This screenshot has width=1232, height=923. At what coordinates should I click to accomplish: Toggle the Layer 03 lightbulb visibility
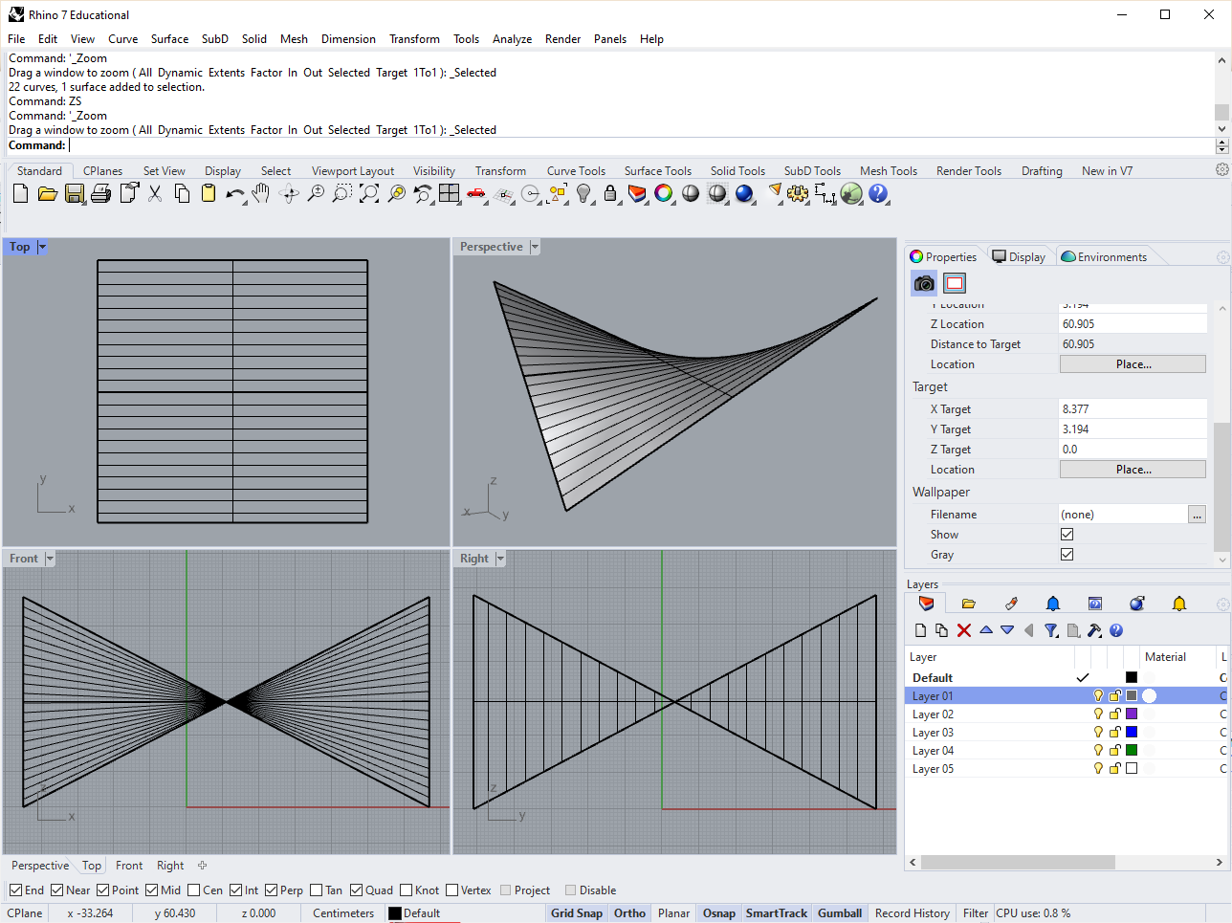[x=1098, y=733]
